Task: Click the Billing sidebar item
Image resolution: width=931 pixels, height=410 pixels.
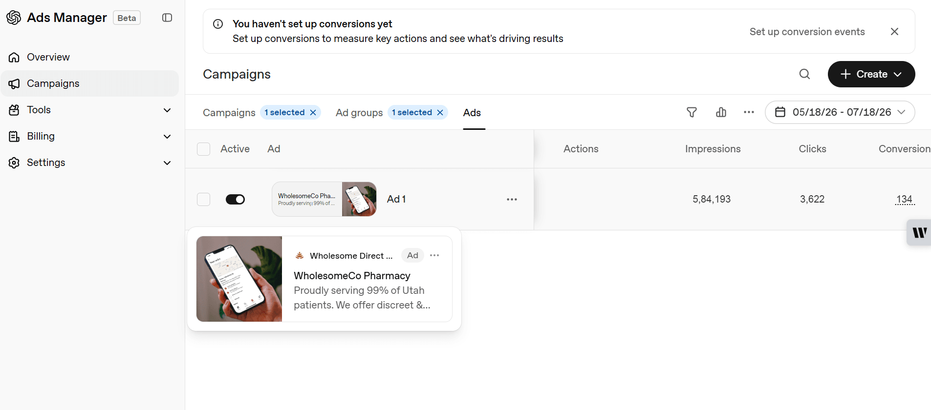Action: pos(90,136)
